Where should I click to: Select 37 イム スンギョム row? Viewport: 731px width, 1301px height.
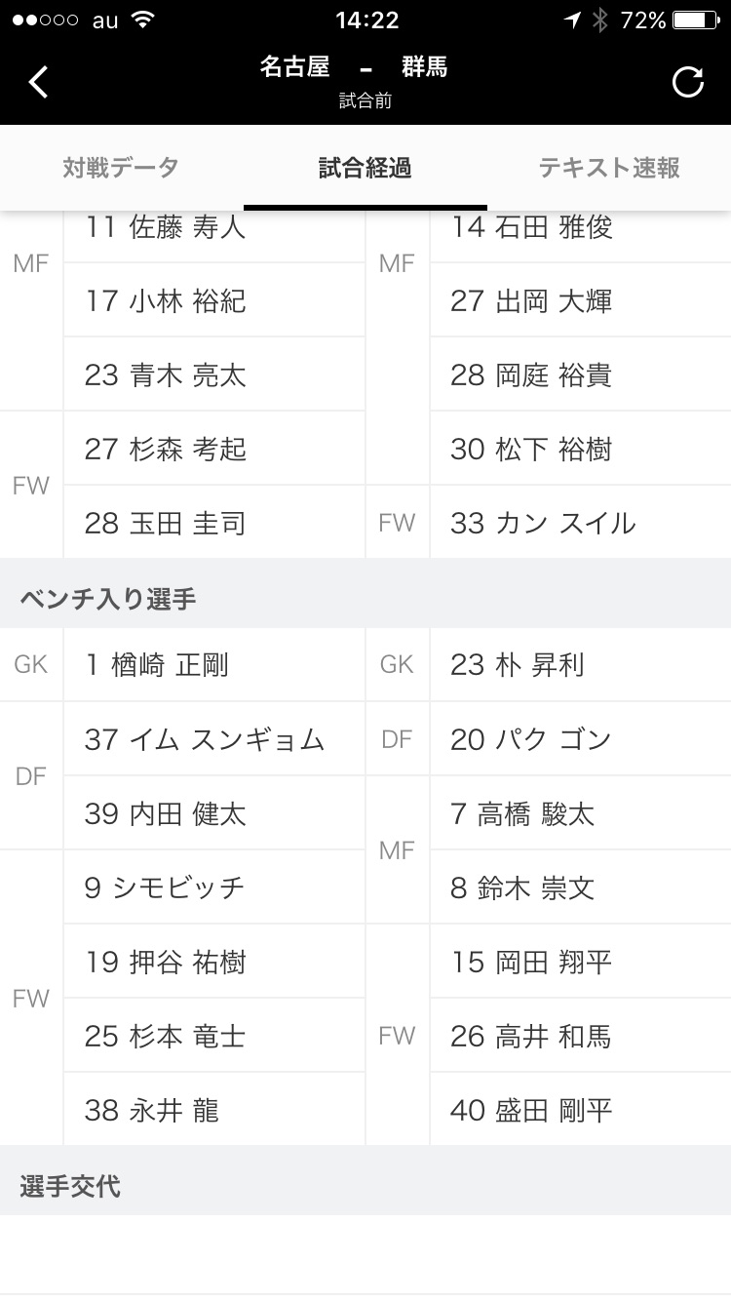(214, 739)
